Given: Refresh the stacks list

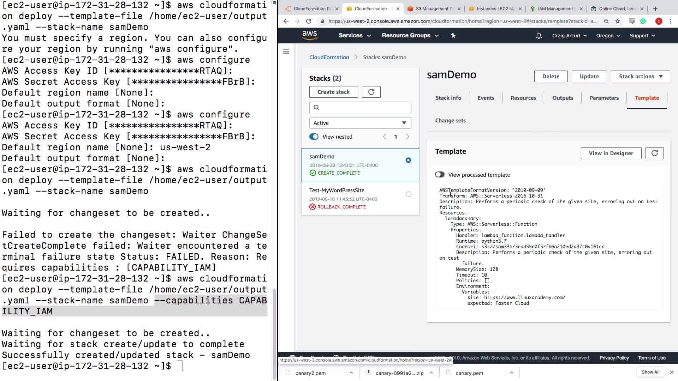Looking at the screenshot, I should tap(371, 92).
